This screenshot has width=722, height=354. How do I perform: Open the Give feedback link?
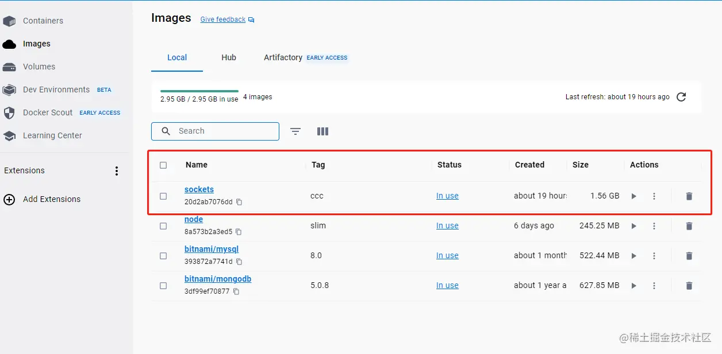coord(223,20)
